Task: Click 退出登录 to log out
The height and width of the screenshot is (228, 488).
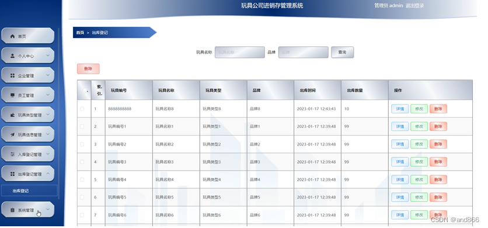Action: tap(414, 5)
